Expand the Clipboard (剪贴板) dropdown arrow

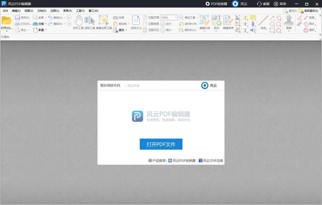[129, 24]
